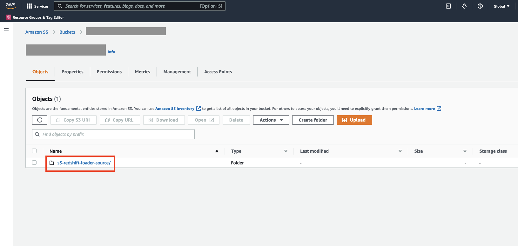Image resolution: width=518 pixels, height=246 pixels.
Task: Click the Folder type cell
Action: coord(237,163)
